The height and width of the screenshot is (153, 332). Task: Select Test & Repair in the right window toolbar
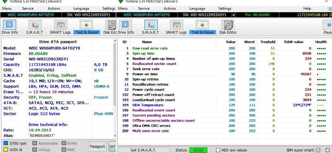pyautogui.click(x=203, y=27)
